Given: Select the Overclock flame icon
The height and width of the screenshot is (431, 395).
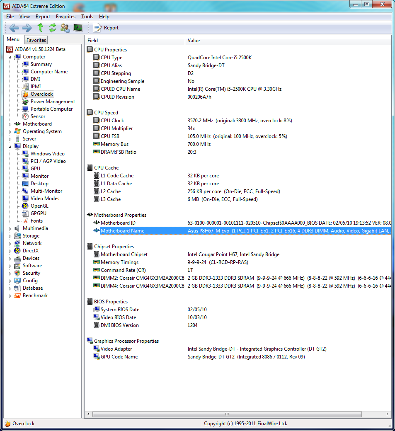Looking at the screenshot, I should [x=25, y=94].
